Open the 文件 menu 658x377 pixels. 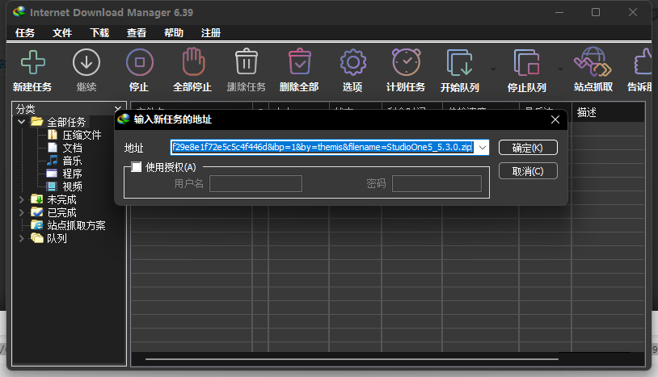(62, 32)
